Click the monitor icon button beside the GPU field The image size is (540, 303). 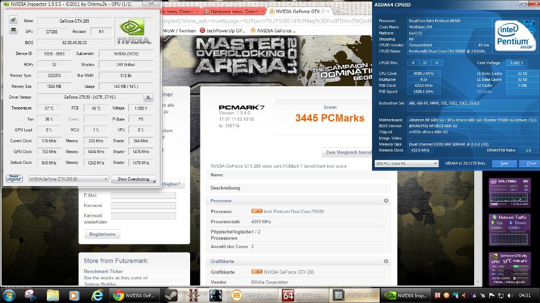tap(13, 30)
